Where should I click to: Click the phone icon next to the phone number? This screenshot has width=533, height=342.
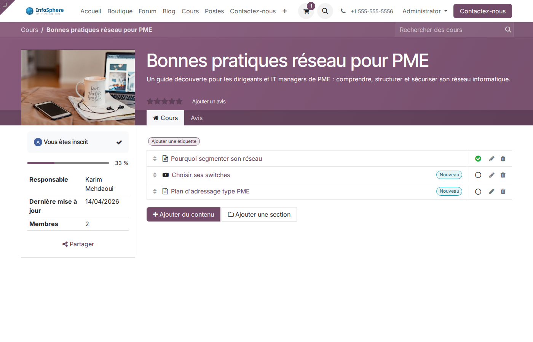coord(343,11)
